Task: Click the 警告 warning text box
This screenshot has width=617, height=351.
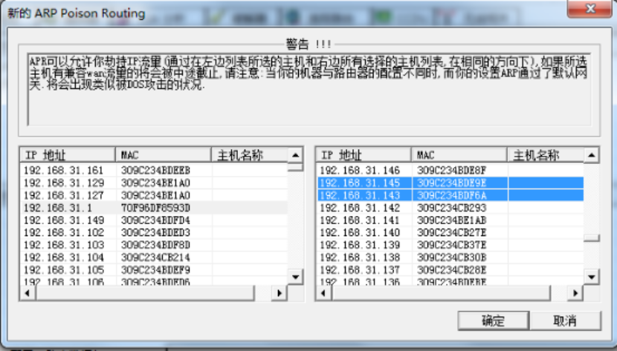Action: click(309, 90)
